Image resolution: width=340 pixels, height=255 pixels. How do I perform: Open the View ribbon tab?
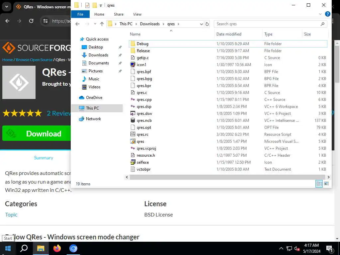[137, 14]
